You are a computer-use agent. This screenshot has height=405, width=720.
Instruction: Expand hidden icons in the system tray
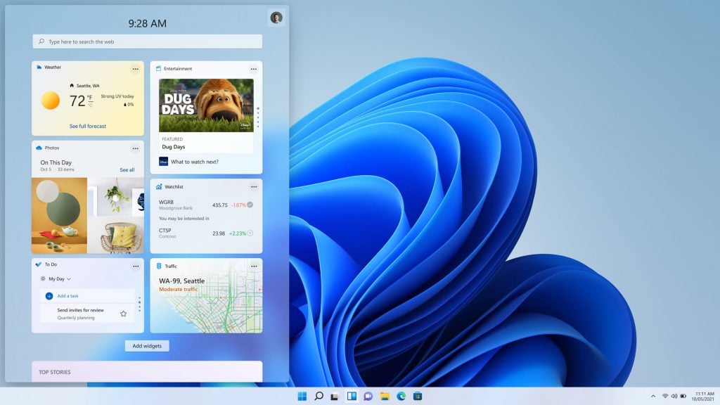coord(654,395)
